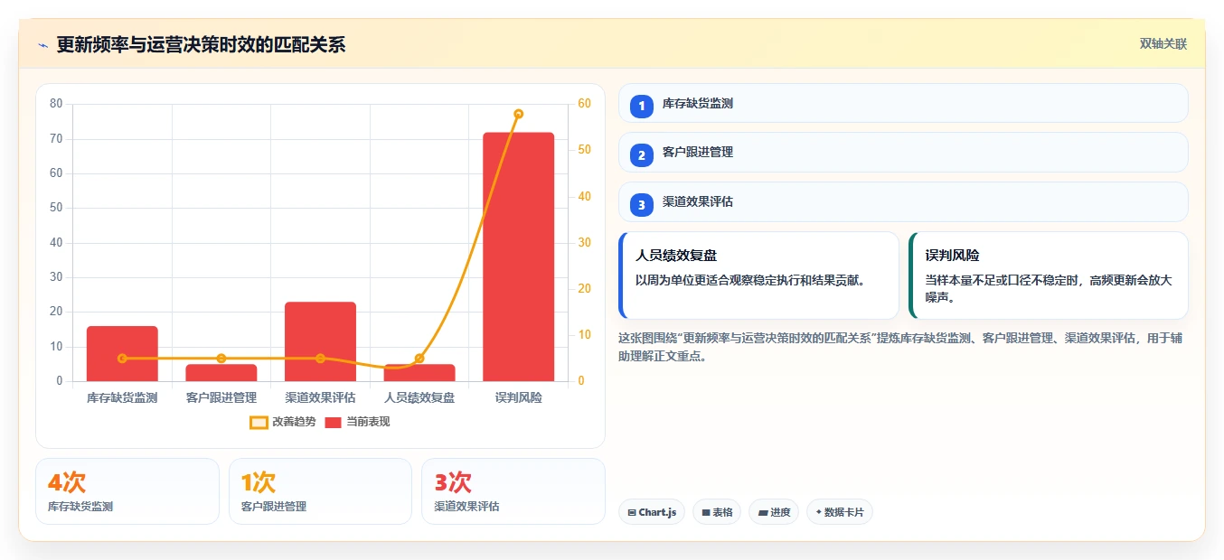Image resolution: width=1224 pixels, height=560 pixels.
Task: Open the 库存缺货监测 list item
Action: click(903, 103)
